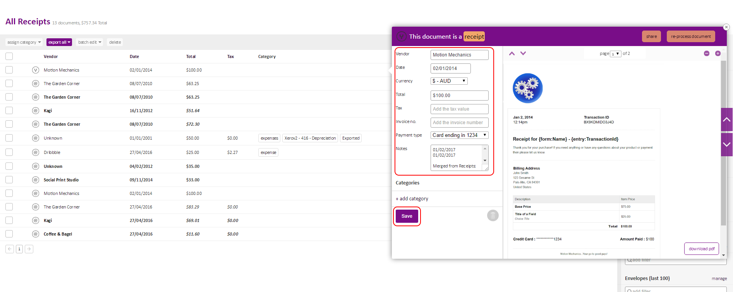Click the Date input field
This screenshot has width=733, height=292.
click(451, 68)
